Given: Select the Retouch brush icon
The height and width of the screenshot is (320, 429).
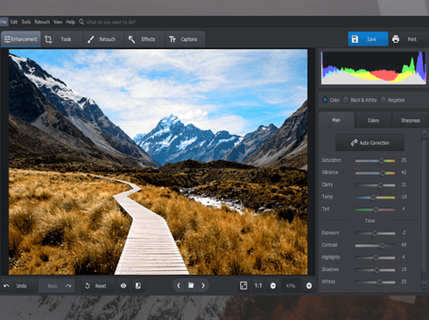Looking at the screenshot, I should click(x=90, y=39).
